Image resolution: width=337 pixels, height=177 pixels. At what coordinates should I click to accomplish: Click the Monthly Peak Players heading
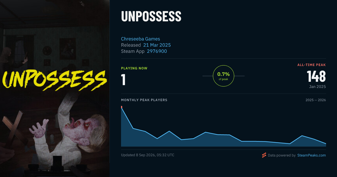pyautogui.click(x=144, y=100)
